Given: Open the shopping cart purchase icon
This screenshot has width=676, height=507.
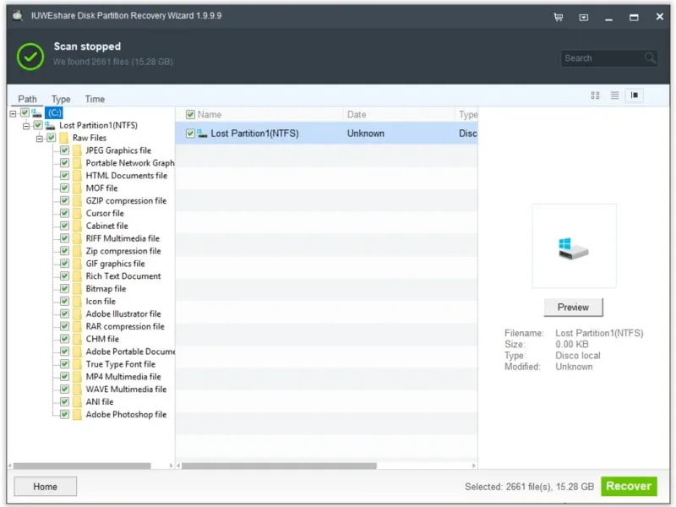Looking at the screenshot, I should 559,17.
